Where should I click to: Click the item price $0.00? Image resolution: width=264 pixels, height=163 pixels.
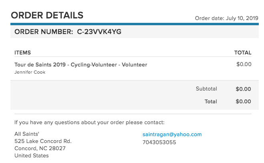coord(244,64)
